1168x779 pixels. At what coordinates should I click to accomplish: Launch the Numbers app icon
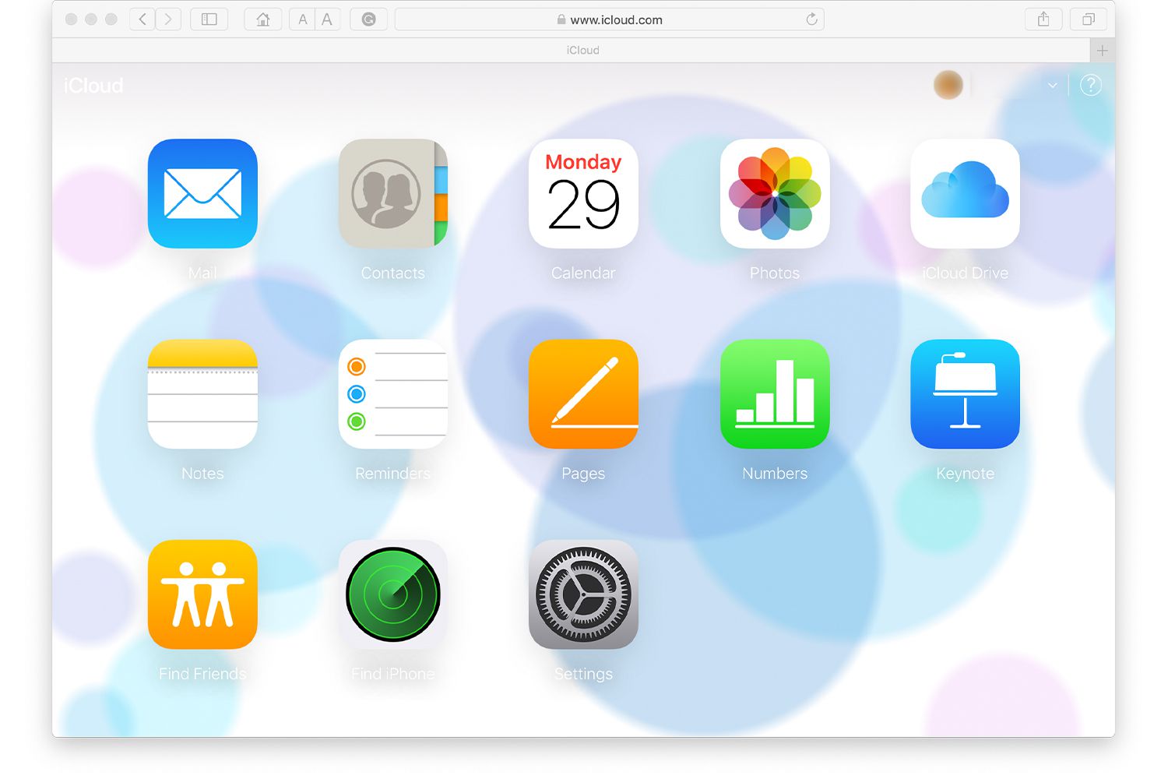tap(775, 393)
